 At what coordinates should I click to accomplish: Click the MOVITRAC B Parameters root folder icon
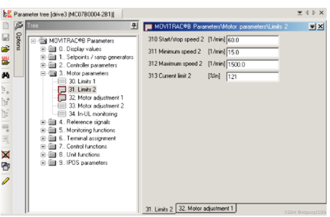43,41
